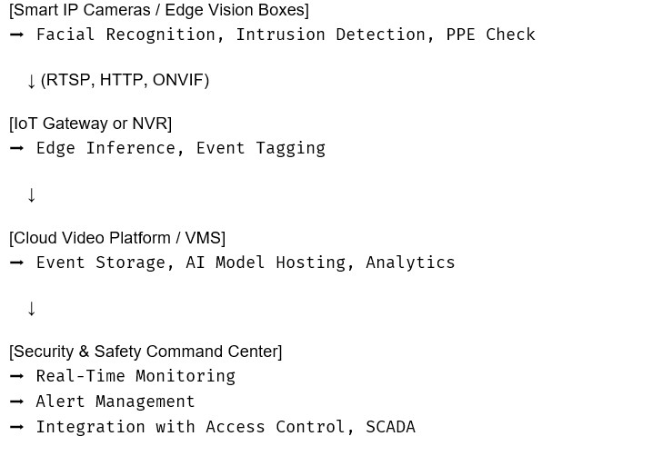Click the down arrow next to RTSP, HTTP, ONVIF
Screen dimensions: 662x456
pos(31,81)
